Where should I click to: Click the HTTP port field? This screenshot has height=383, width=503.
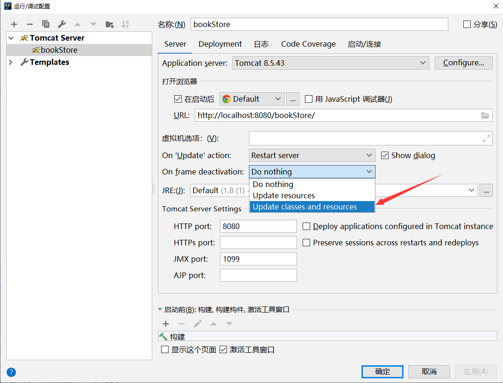pos(258,226)
